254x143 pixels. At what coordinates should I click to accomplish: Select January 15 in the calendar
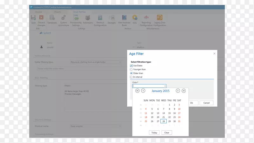tap(169, 113)
